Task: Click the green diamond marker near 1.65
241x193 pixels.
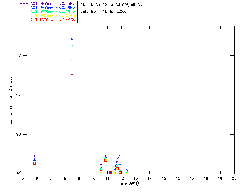Action: click(x=72, y=45)
